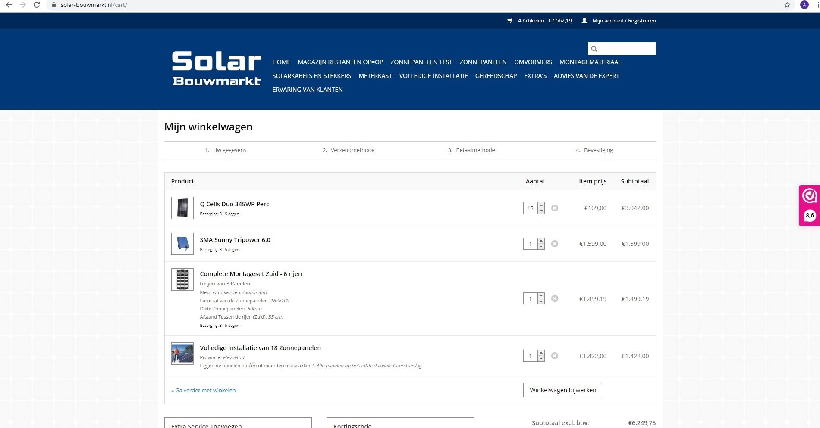The width and height of the screenshot is (820, 428).
Task: Open the OMVORMERS menu item
Action: click(x=533, y=62)
